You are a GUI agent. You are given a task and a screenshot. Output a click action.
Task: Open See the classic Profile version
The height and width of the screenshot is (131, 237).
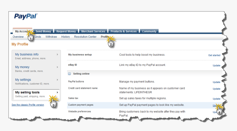pos(28,105)
